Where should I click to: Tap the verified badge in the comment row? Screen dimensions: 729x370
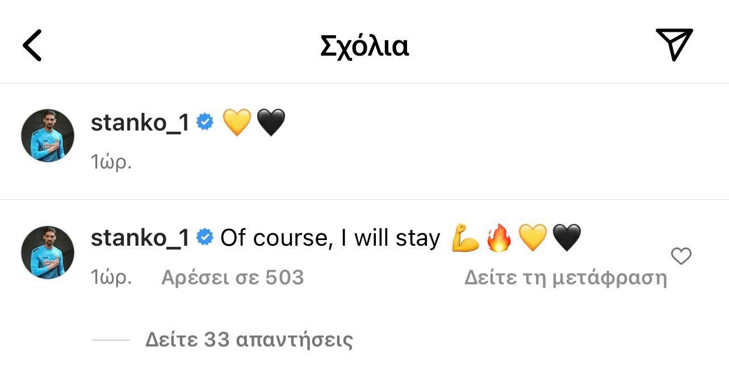click(204, 238)
